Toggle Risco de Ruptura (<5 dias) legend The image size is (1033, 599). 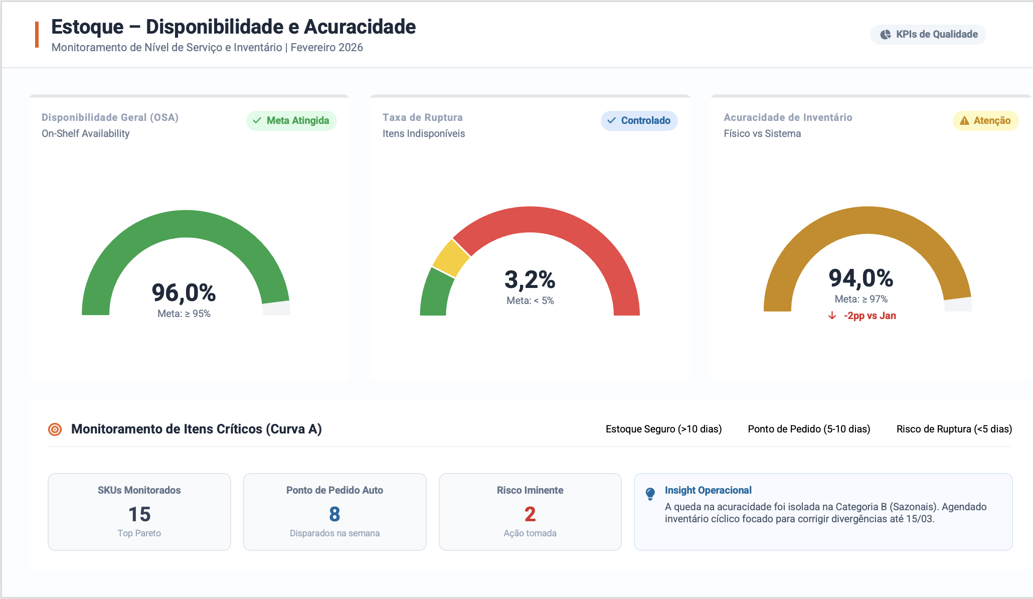pyautogui.click(x=954, y=429)
